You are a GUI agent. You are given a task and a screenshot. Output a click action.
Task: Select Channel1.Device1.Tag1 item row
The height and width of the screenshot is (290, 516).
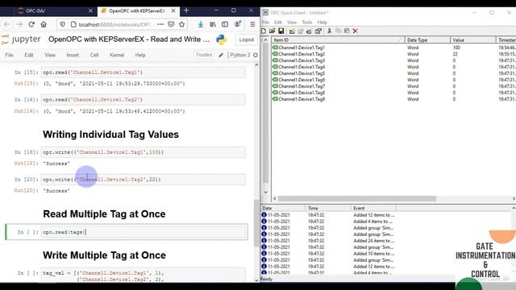pos(302,48)
